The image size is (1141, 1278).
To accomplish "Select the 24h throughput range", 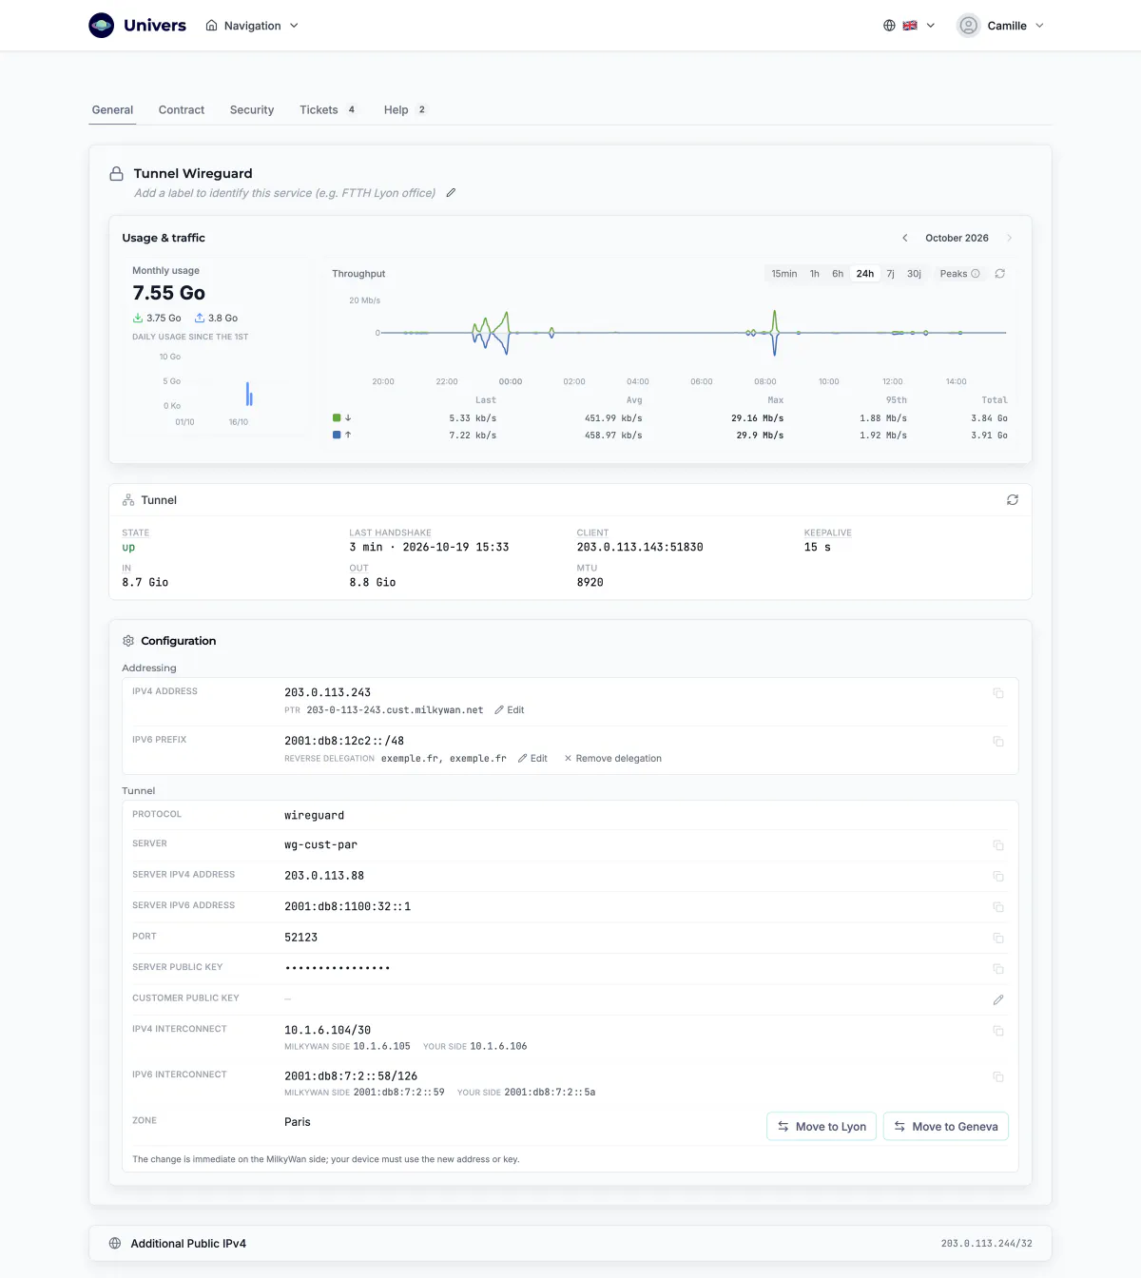I will tap(865, 274).
